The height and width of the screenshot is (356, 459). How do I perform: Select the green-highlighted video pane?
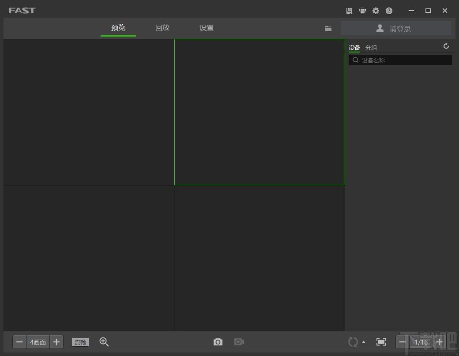pos(260,112)
